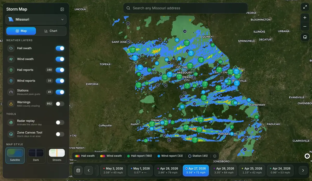Click Hail report (160) in the legend
312x181 pixels.
click(140, 156)
